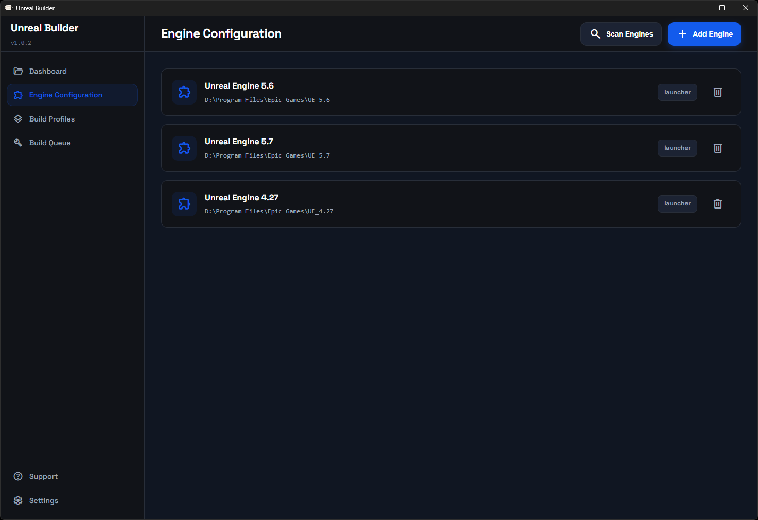Screen dimensions: 758x520
Task: Click launcher badge on Unreal Engine 4.27
Action: [x=677, y=203]
